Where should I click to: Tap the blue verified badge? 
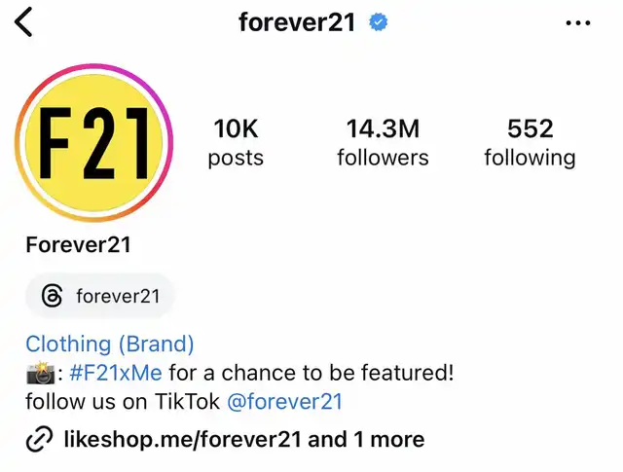click(x=379, y=22)
